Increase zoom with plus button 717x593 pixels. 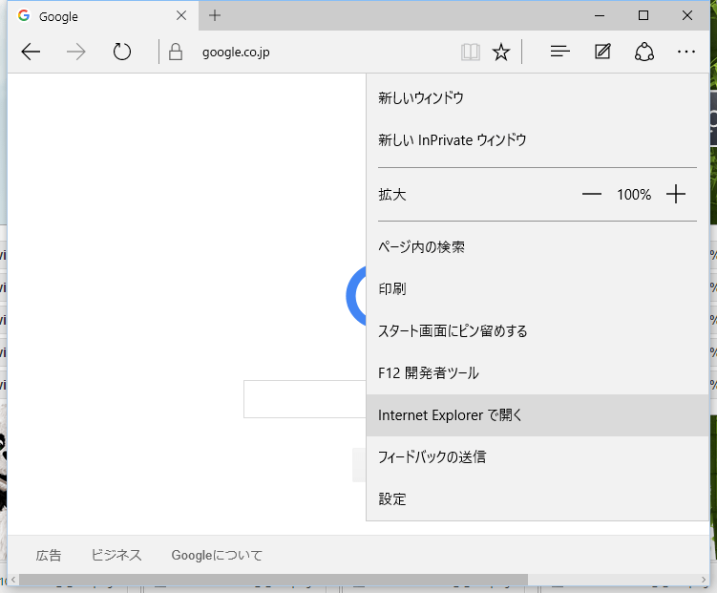click(x=675, y=194)
